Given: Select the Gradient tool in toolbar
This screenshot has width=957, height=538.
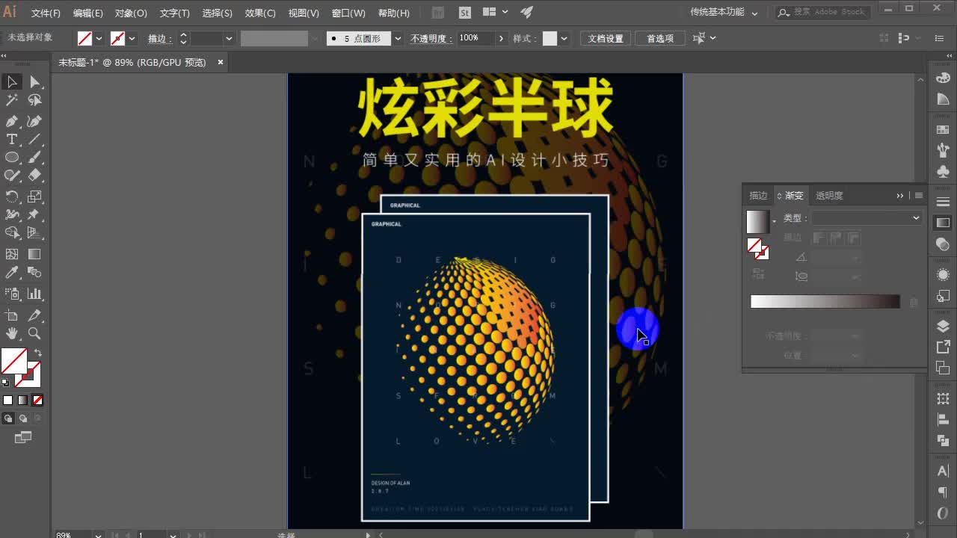Looking at the screenshot, I should click(34, 254).
